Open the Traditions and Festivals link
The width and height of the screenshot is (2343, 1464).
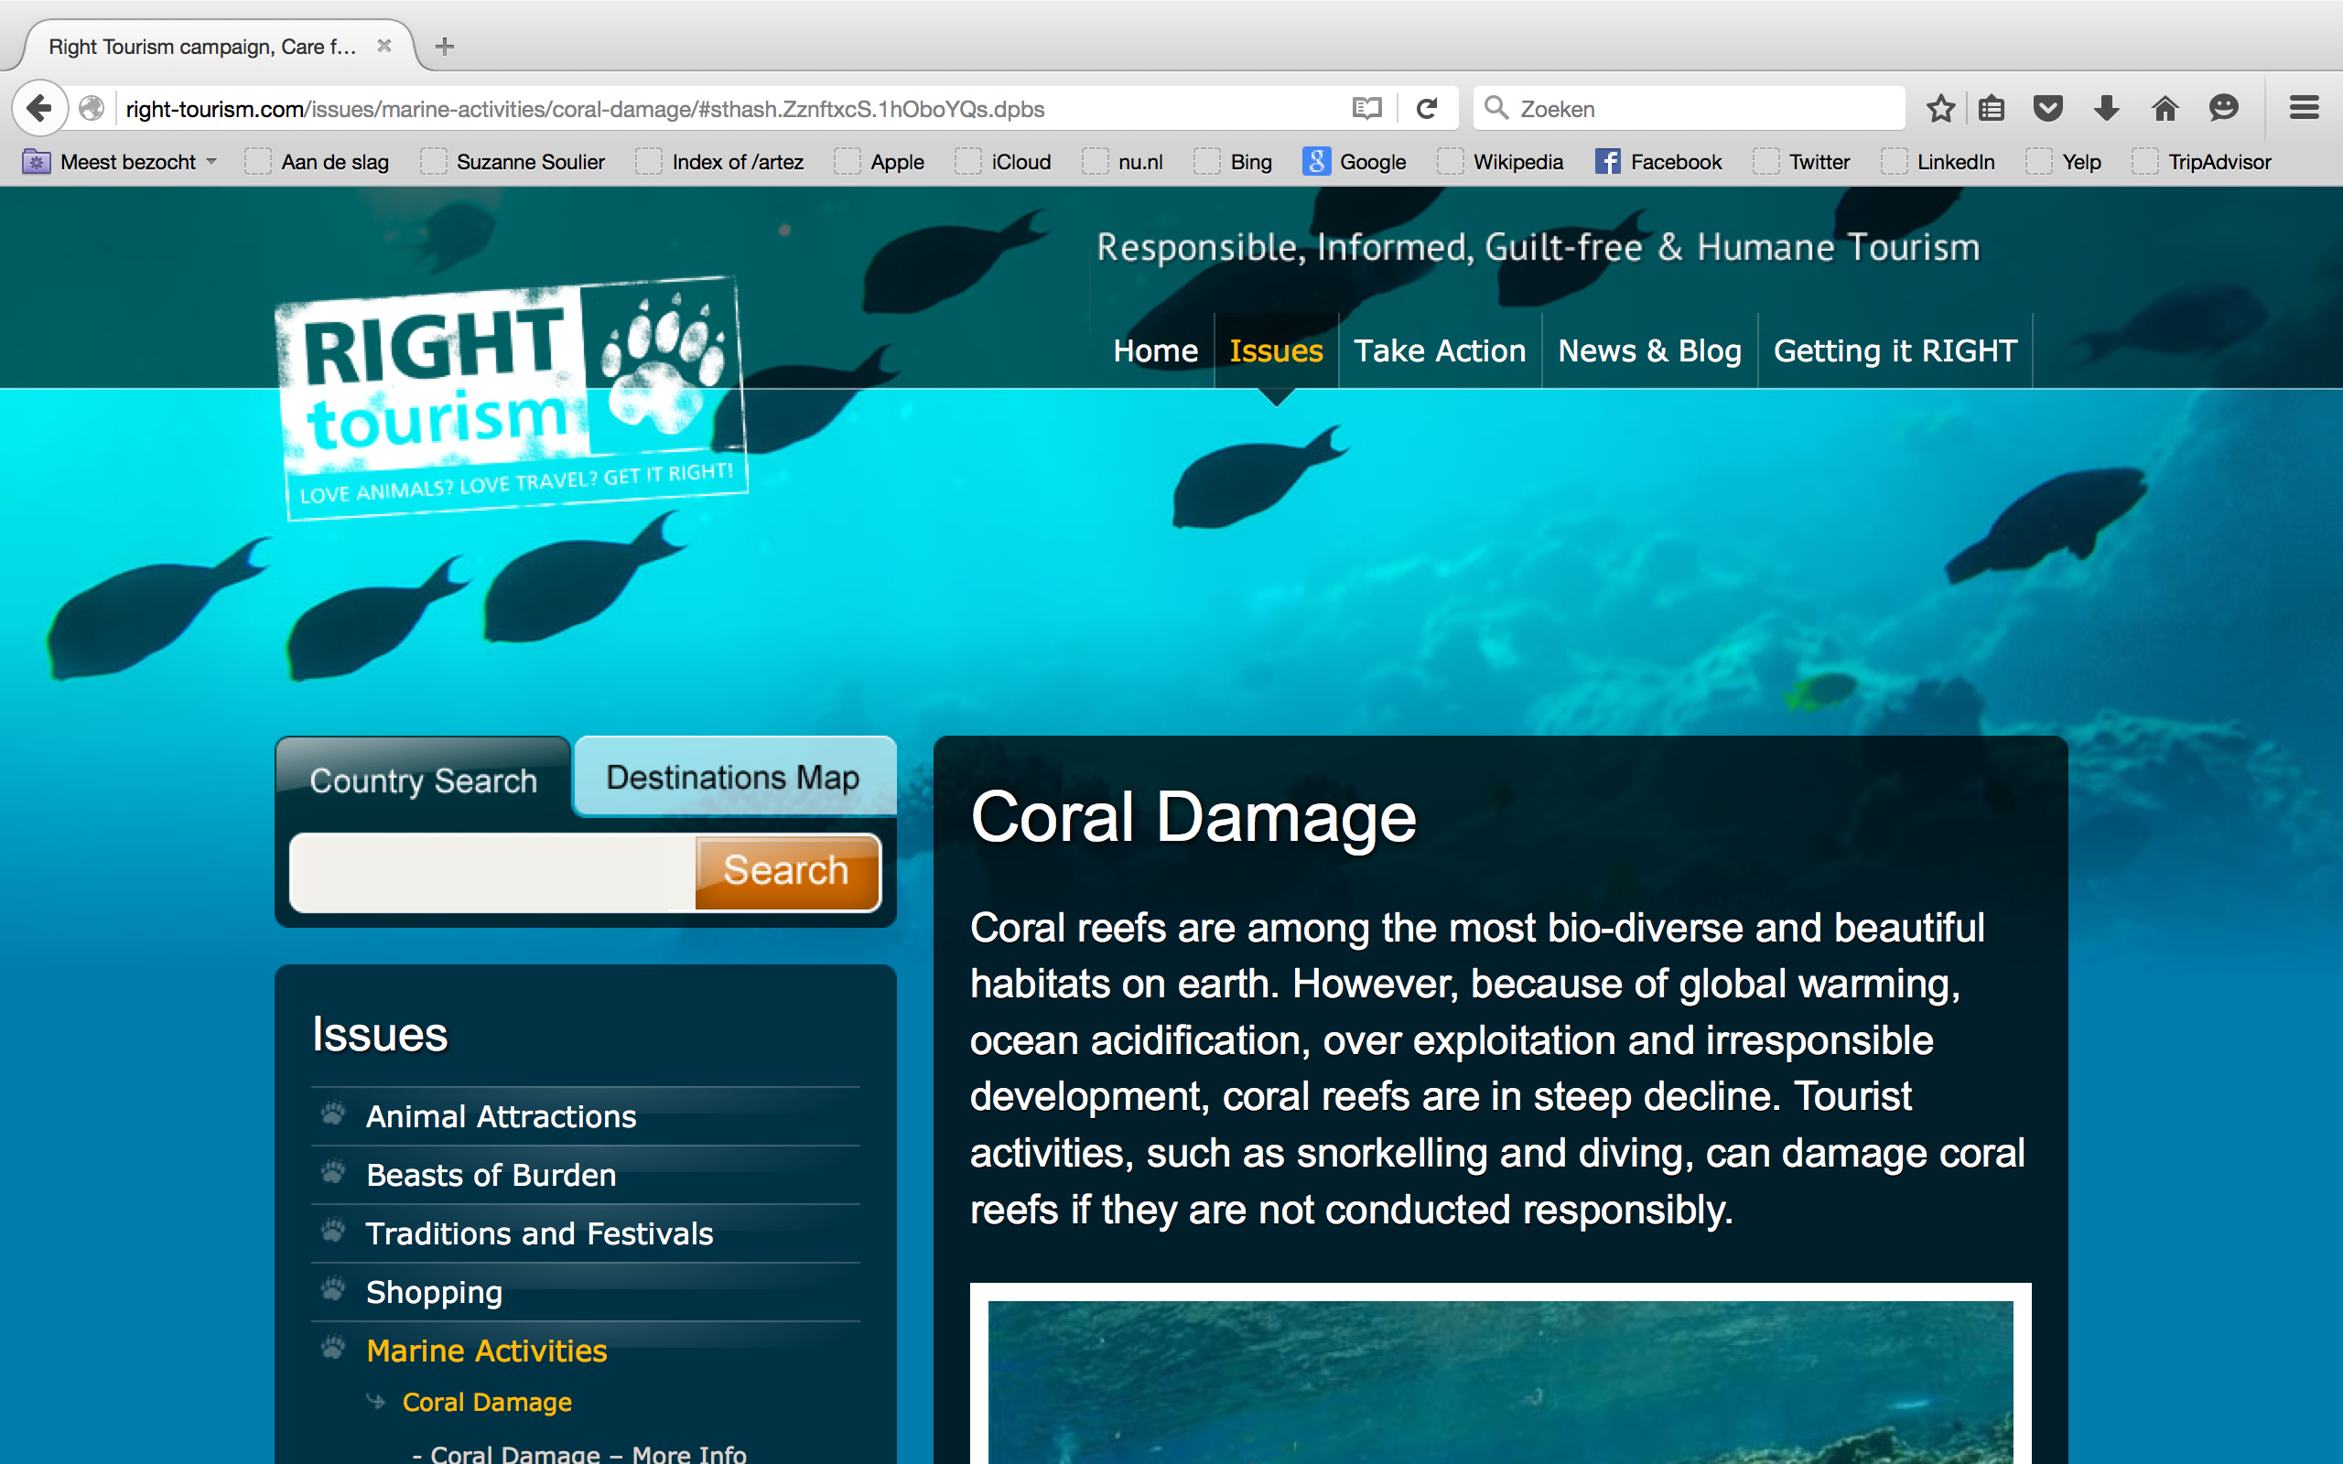(x=539, y=1233)
